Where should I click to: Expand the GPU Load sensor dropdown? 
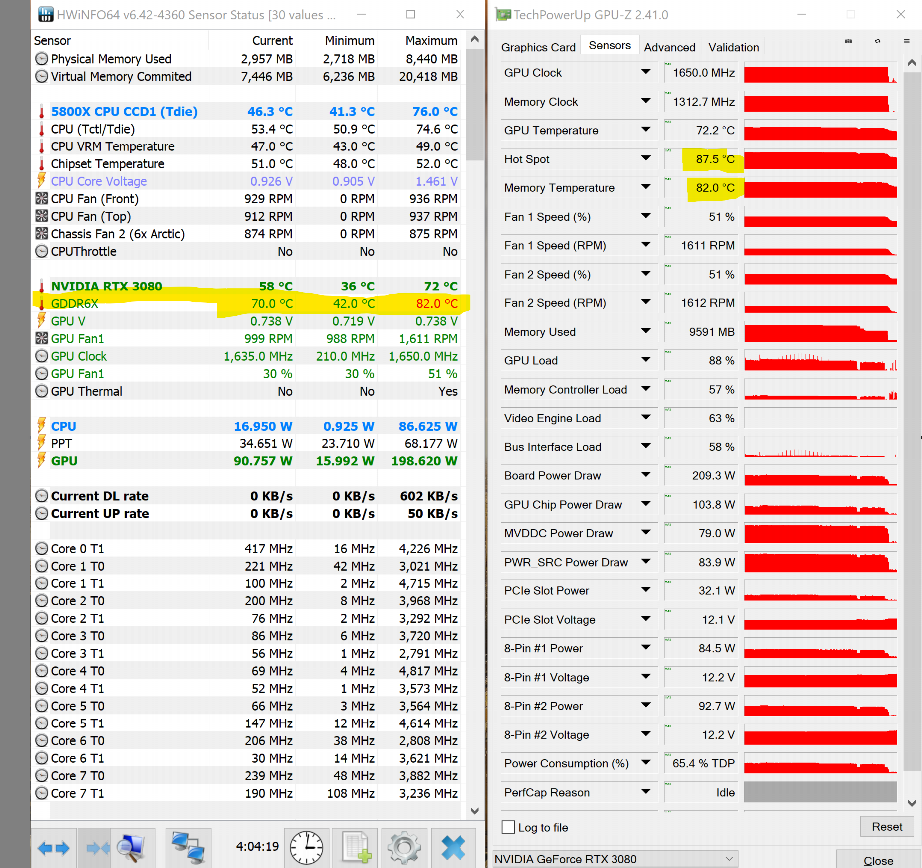click(x=646, y=360)
